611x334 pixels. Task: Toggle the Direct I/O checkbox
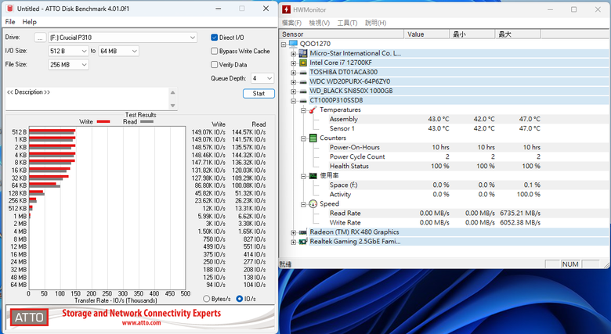214,38
